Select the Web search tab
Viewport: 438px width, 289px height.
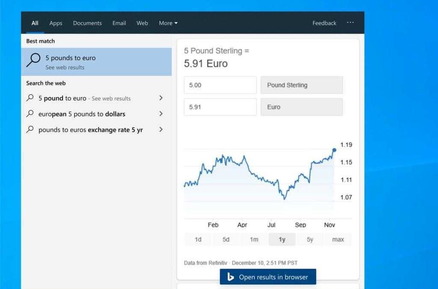[x=142, y=23]
